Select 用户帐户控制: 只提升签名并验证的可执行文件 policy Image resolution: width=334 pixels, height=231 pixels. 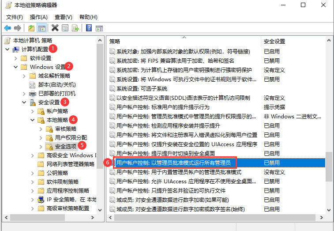tap(171, 191)
